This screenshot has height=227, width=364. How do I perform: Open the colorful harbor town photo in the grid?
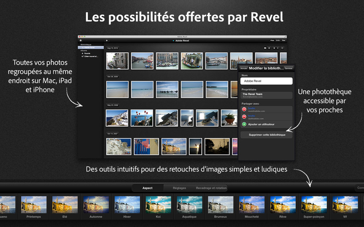coord(174,147)
